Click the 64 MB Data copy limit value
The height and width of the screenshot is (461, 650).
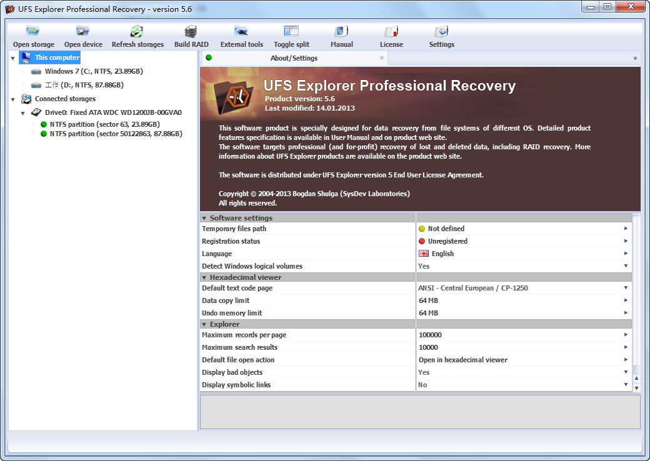pos(428,300)
